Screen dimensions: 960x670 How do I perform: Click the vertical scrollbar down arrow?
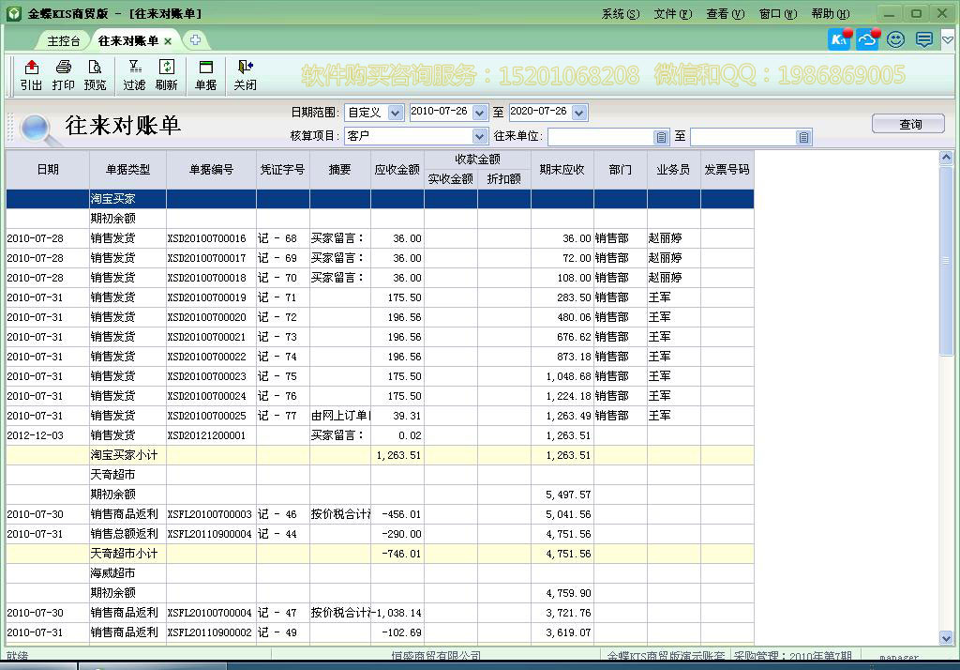946,637
